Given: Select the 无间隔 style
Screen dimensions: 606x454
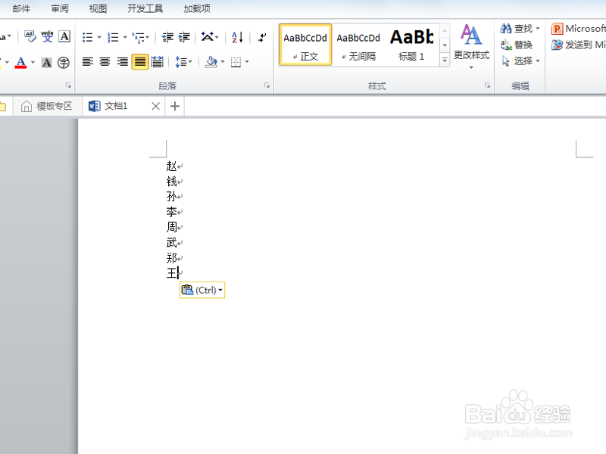Looking at the screenshot, I should (x=358, y=45).
